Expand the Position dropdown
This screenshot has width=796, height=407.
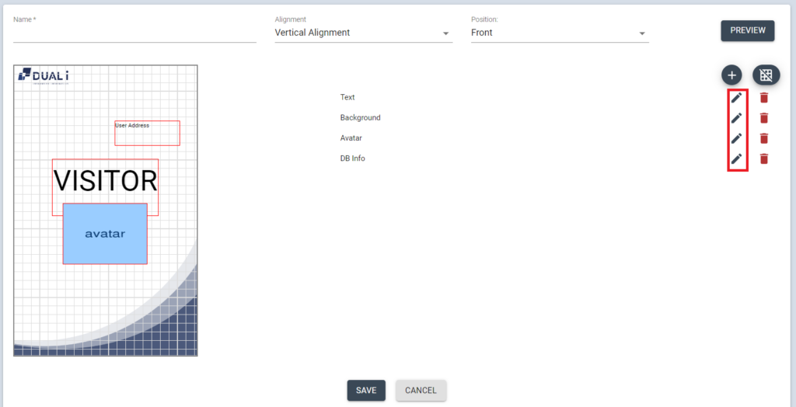(x=559, y=33)
